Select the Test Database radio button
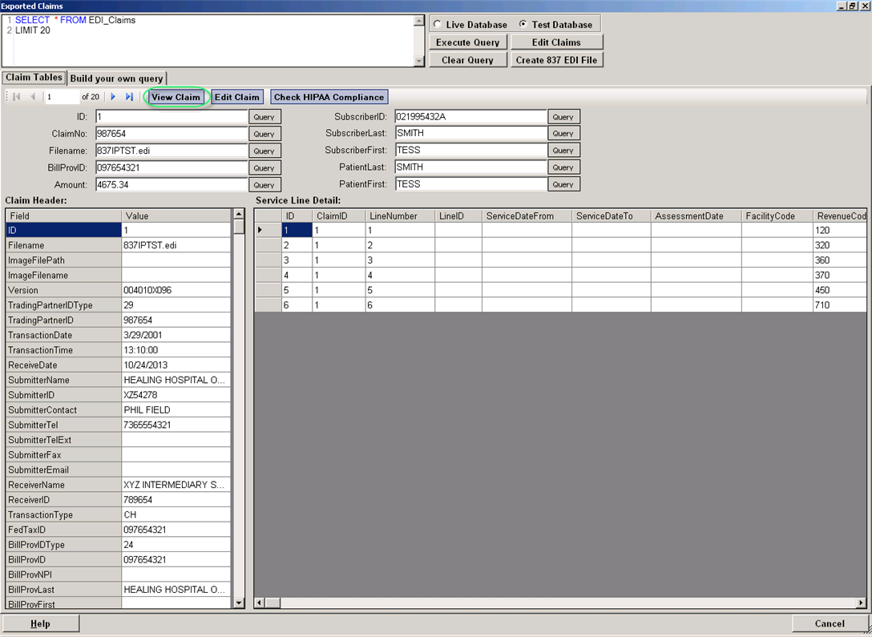This screenshot has height=637, width=872. [523, 25]
